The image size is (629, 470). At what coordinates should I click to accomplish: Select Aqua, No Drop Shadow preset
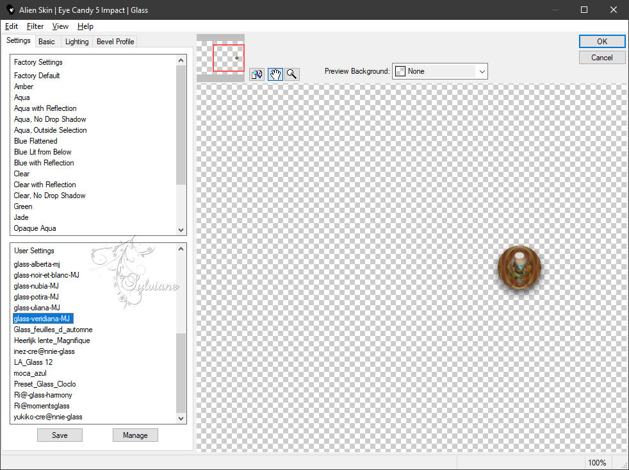(x=50, y=119)
